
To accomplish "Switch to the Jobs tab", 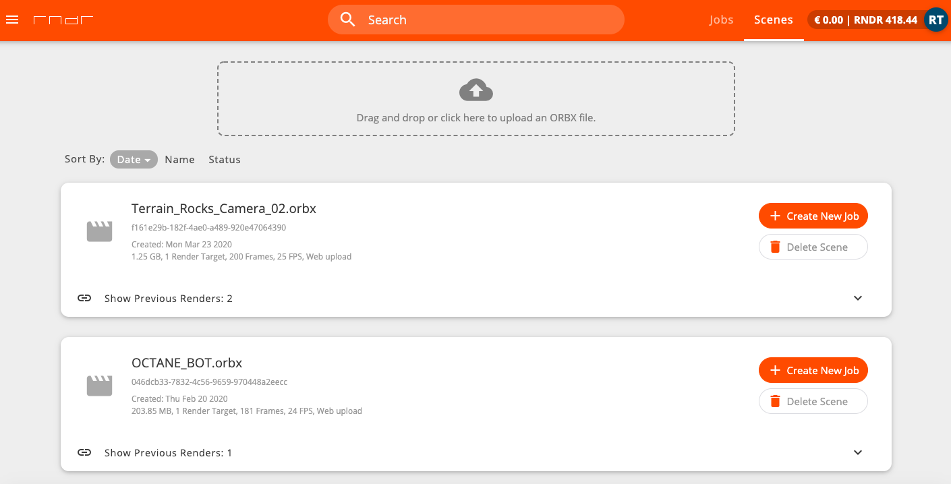I will (721, 20).
